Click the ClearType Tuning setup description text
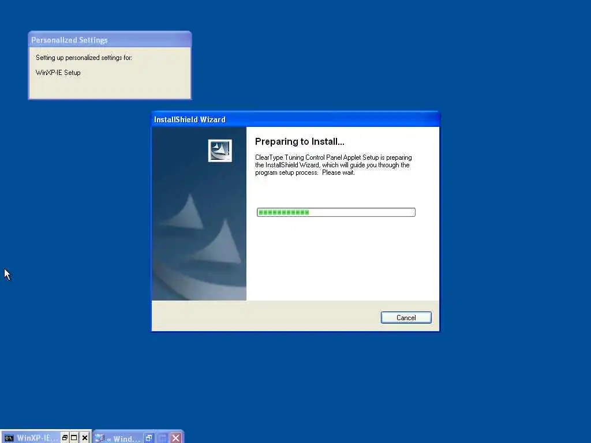The height and width of the screenshot is (443, 591). coord(333,165)
